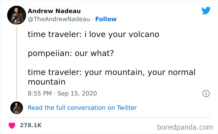The image size is (218, 134).
Task: Click the vertical thread connector line
Action: pyautogui.click(x=17, y=62)
